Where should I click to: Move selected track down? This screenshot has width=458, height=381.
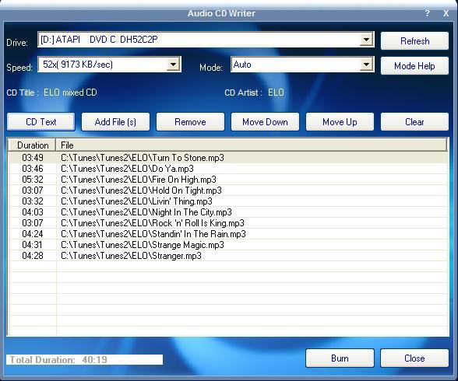(x=265, y=121)
